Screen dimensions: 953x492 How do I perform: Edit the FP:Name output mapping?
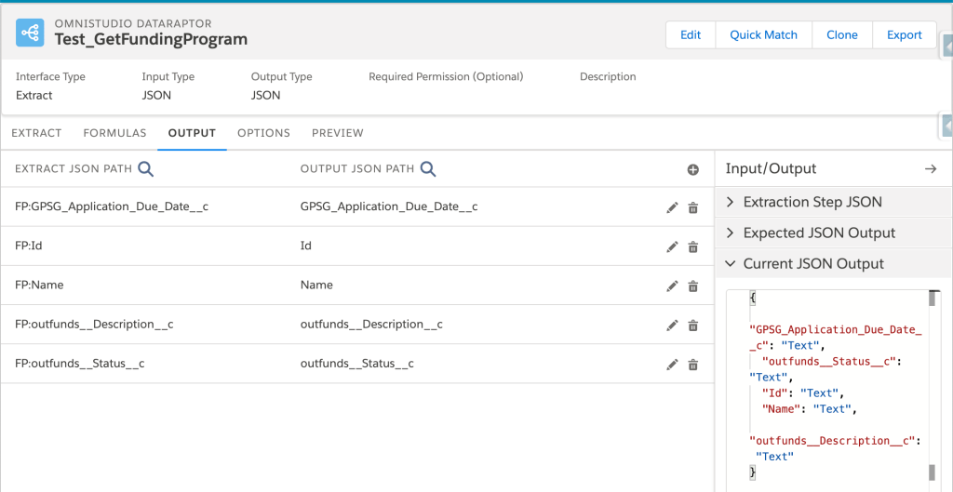[673, 286]
